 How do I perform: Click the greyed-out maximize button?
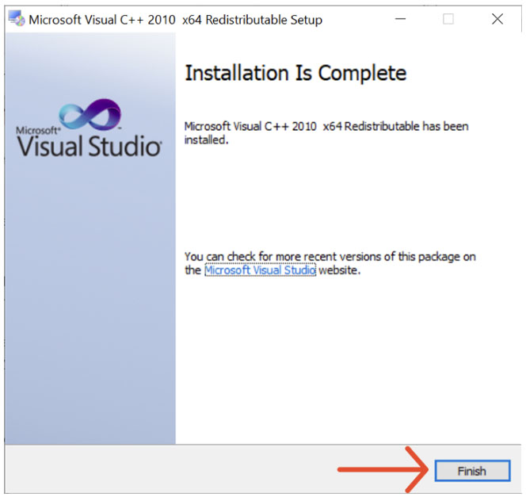click(x=448, y=19)
